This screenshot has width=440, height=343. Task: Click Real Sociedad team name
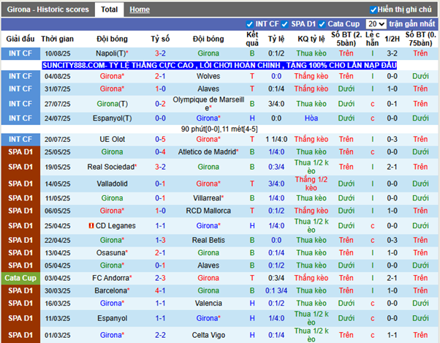(112, 167)
